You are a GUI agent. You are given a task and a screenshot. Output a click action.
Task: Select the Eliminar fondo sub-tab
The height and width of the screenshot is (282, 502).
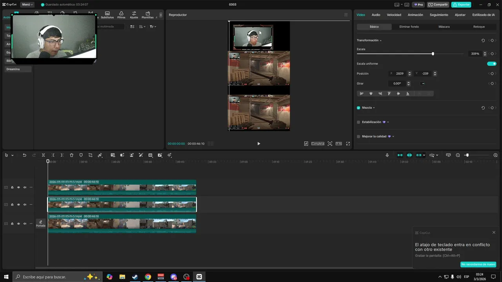click(409, 27)
